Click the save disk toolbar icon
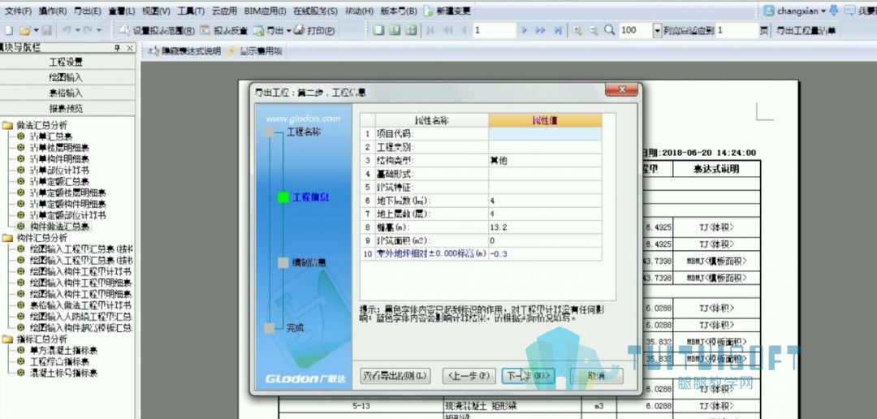The image size is (877, 419). (x=47, y=30)
